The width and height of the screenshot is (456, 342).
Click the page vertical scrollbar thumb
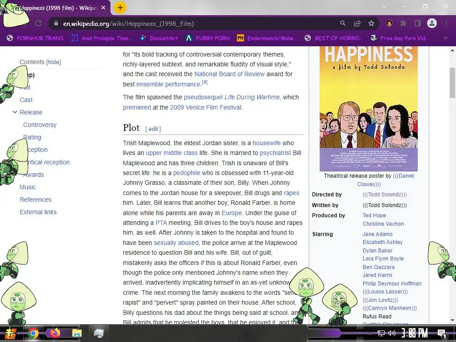coord(452,82)
